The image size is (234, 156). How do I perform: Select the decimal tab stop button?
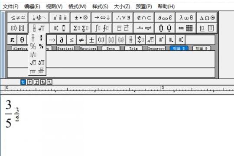(x=49, y=82)
